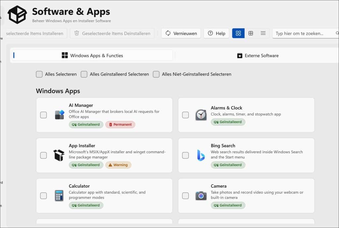
Task: Click the search magnifier icon
Action: pos(337,33)
